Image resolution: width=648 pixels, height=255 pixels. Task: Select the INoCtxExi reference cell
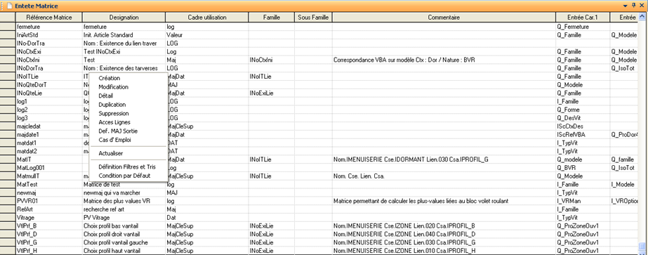(49, 52)
